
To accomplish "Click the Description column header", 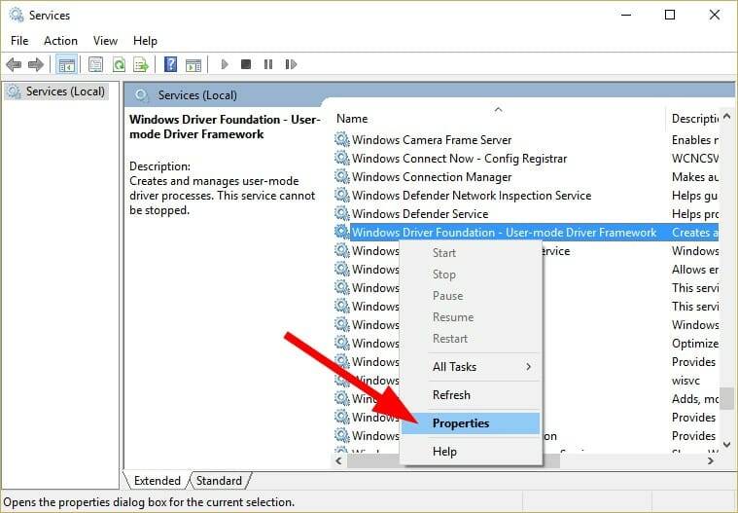I will coord(693,118).
